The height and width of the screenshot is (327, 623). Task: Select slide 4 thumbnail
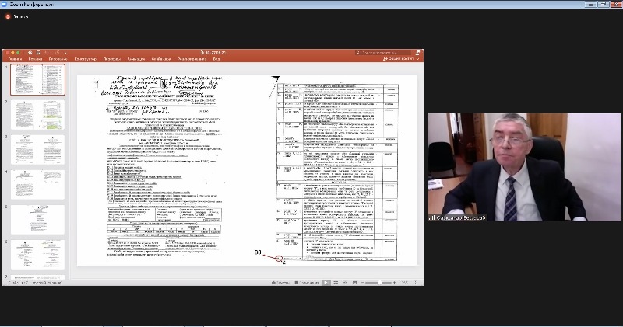tap(37, 184)
